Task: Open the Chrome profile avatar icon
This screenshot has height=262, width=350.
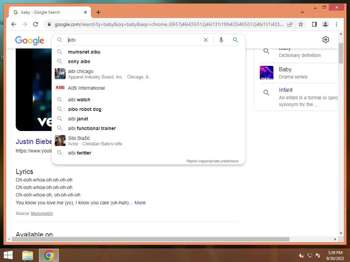Action: click(x=325, y=24)
